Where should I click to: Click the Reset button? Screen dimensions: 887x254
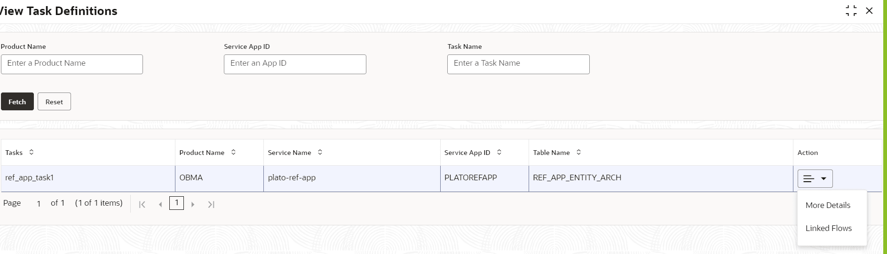54,101
